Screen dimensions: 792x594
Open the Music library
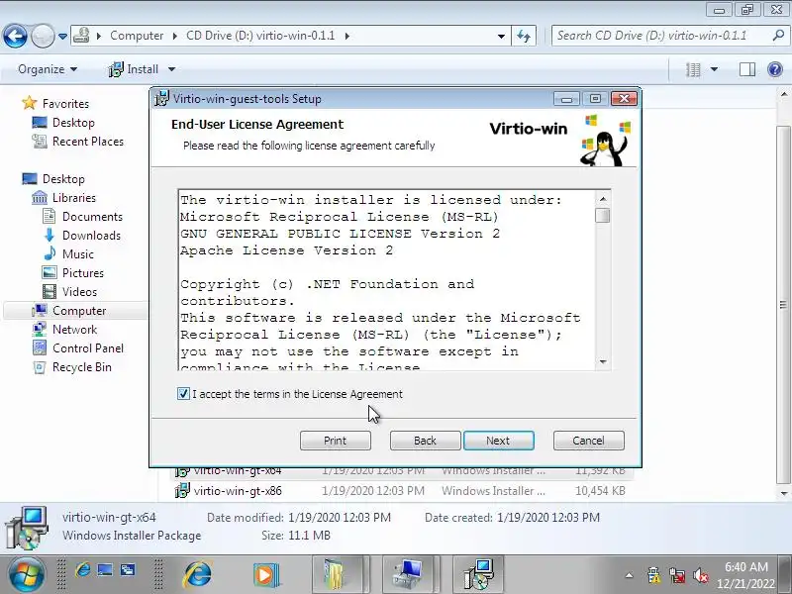tap(78, 254)
